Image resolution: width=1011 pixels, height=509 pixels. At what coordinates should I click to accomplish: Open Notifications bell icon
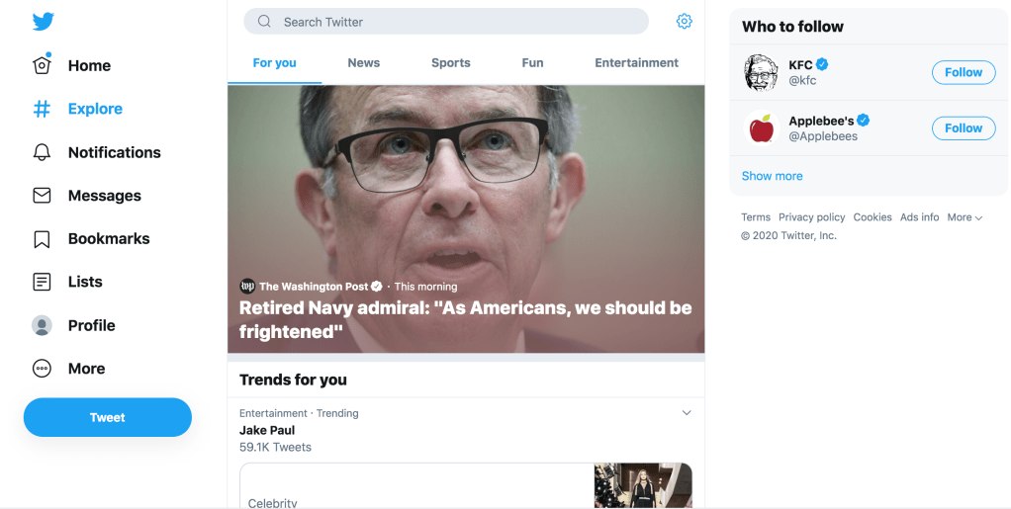click(42, 152)
